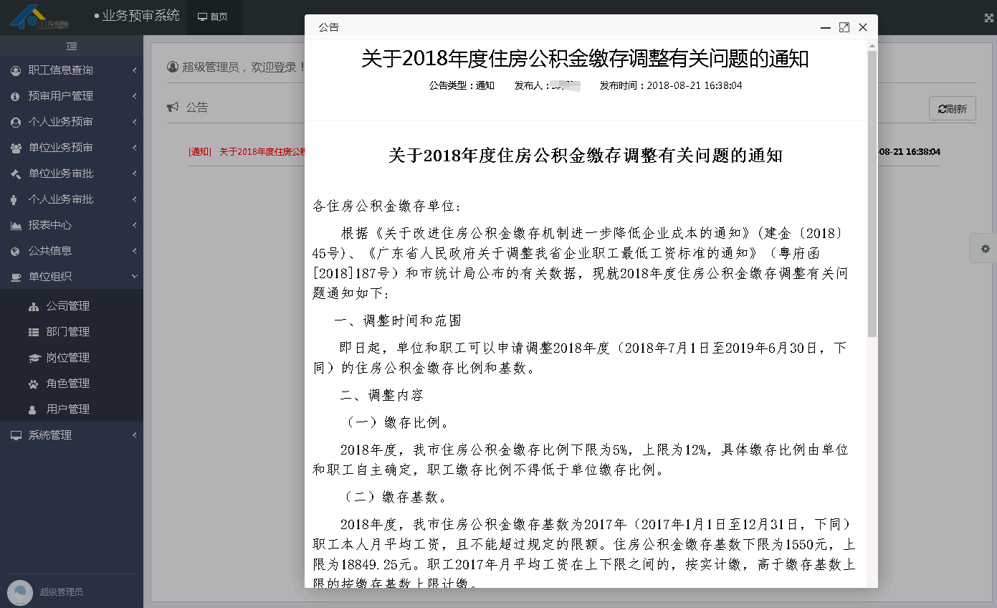
Task: Minimize the 公告 dialog
Action: point(826,27)
